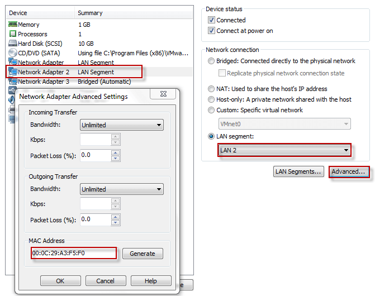Open the LAN 2 segment dropdown
The image size is (375, 296).
pyautogui.click(x=284, y=150)
